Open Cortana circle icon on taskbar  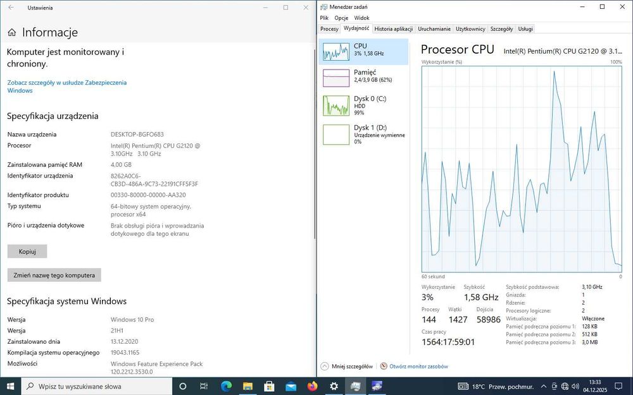click(182, 386)
